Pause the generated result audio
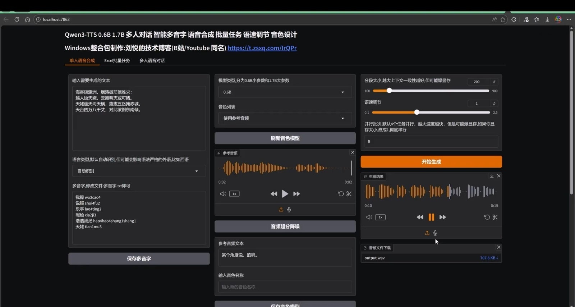The width and height of the screenshot is (575, 307). 431,217
